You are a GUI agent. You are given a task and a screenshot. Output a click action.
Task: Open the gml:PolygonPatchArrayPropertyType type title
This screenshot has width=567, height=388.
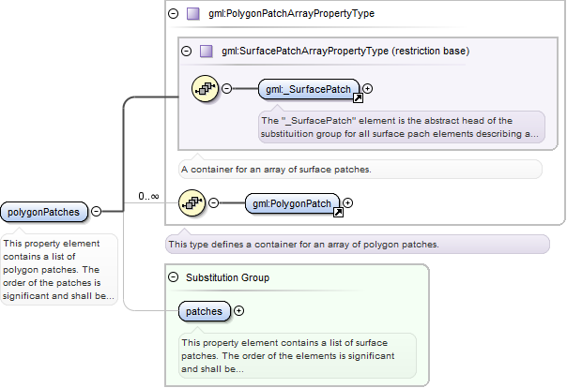point(291,14)
